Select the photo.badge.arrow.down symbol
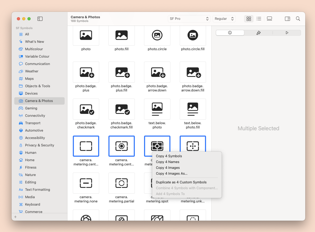 [157, 72]
